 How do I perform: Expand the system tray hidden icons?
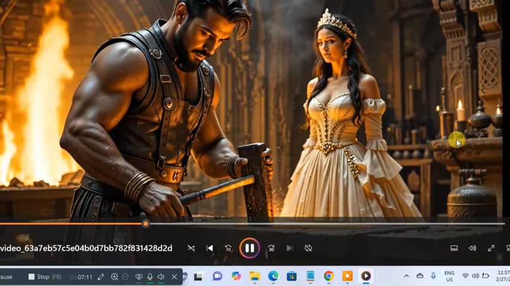click(406, 276)
